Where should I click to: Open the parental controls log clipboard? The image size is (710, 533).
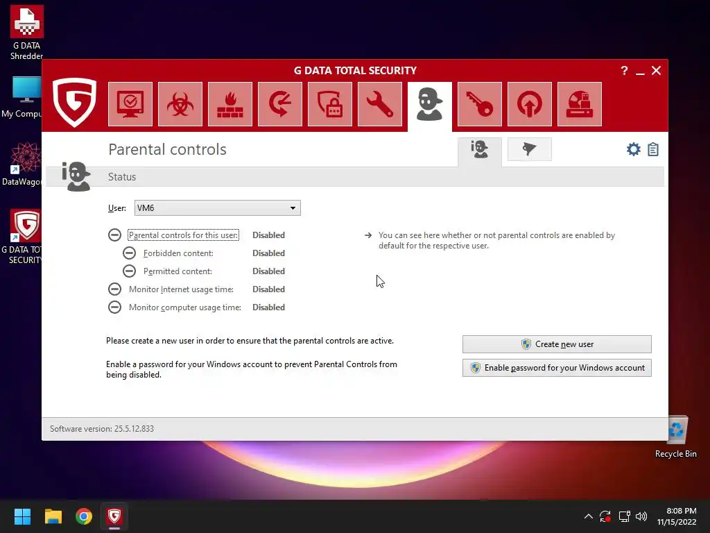pos(653,149)
